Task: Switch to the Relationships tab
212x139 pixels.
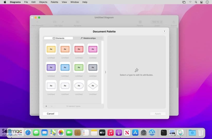Action: tap(88, 38)
